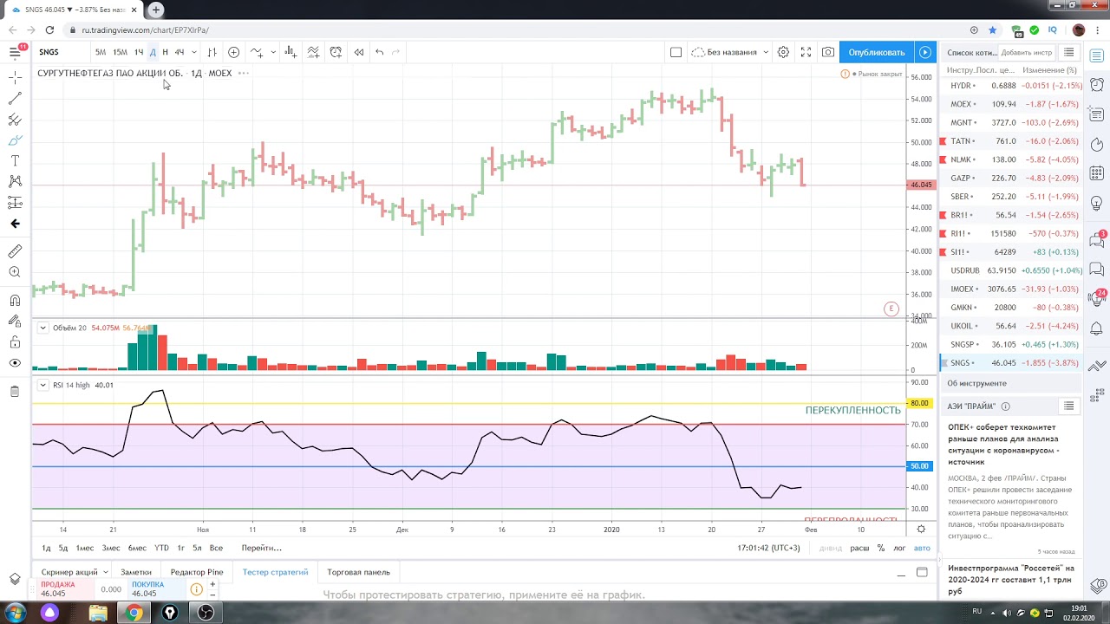1110x624 pixels.
Task: Toggle лог logarithmic scale
Action: [x=899, y=548]
